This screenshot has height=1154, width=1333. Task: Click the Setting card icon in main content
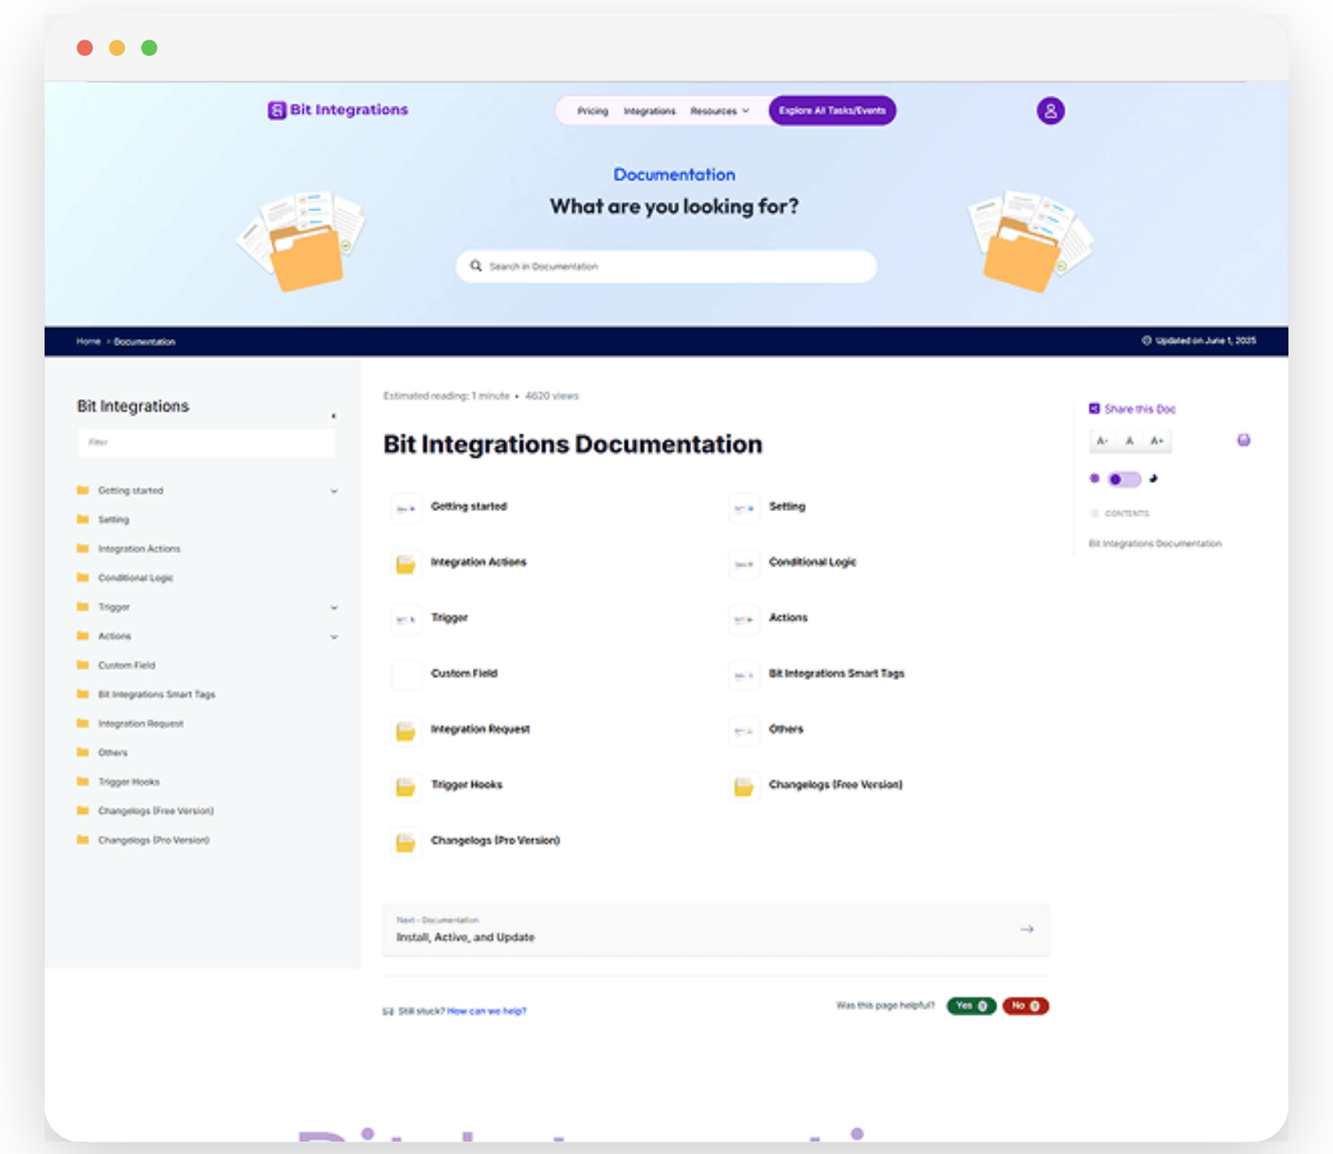coord(743,509)
